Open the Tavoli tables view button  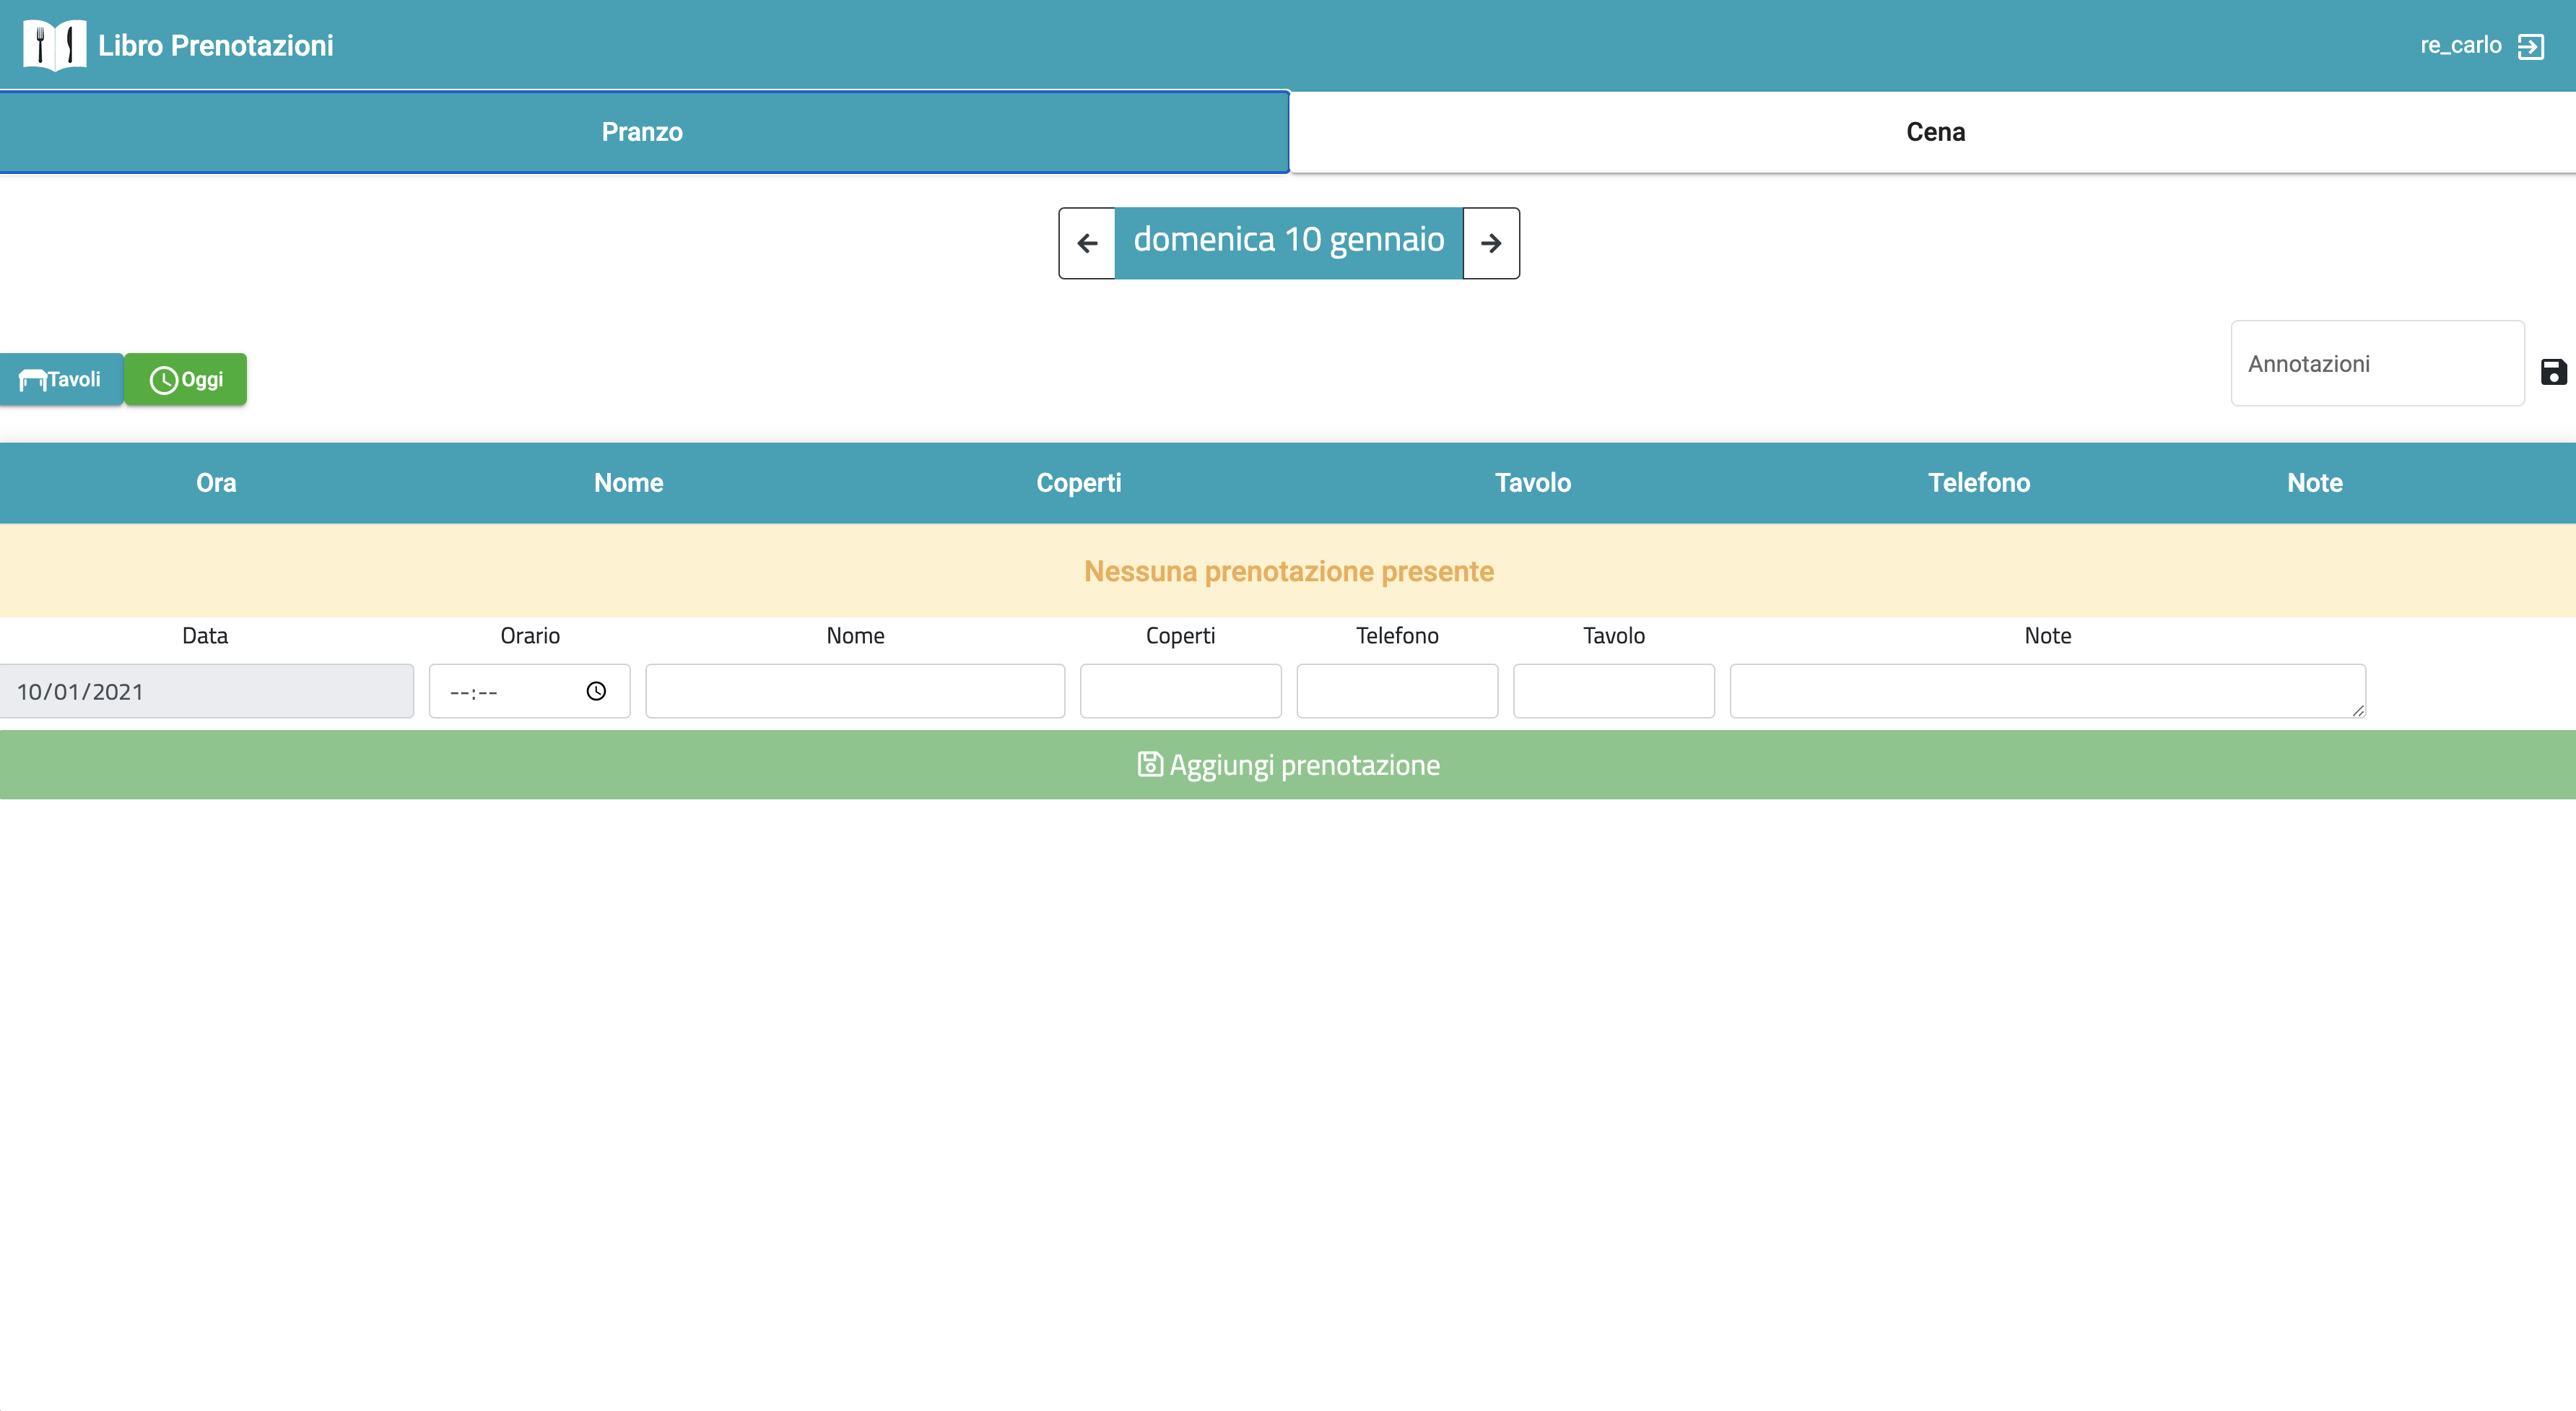pos(61,379)
